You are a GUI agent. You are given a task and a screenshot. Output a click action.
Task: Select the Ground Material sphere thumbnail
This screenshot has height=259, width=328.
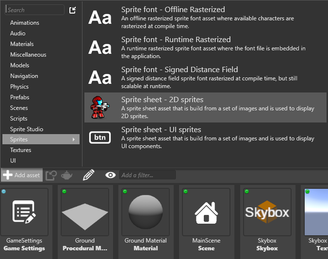coord(146,212)
